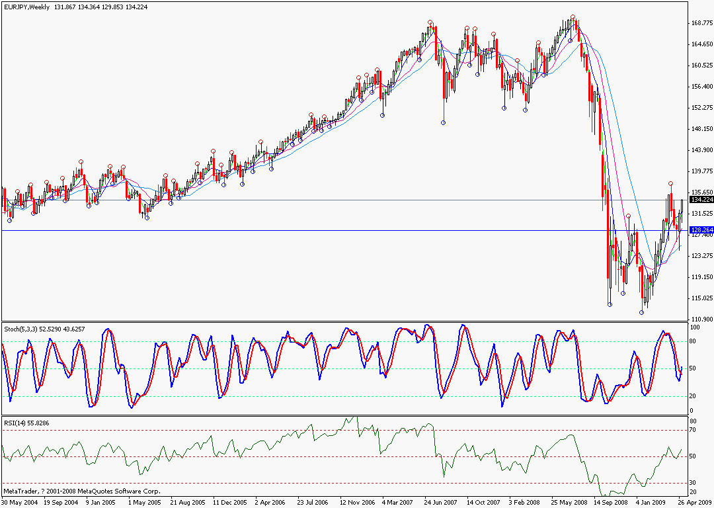Click the 131.525 price axis label
Image resolution: width=714 pixels, height=508 pixels.
click(701, 213)
